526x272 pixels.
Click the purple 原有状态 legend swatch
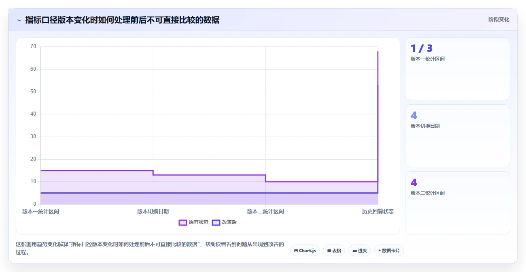click(183, 222)
